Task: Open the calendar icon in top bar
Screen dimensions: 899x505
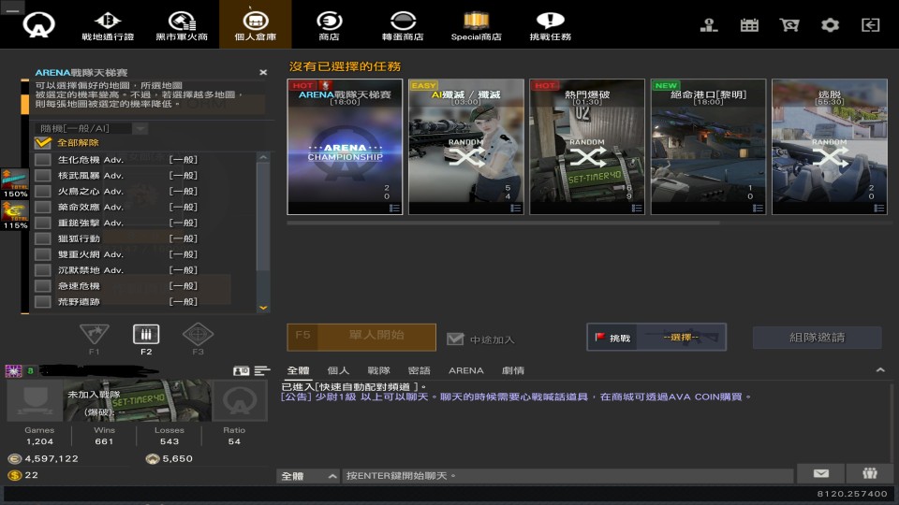Action: pos(749,25)
